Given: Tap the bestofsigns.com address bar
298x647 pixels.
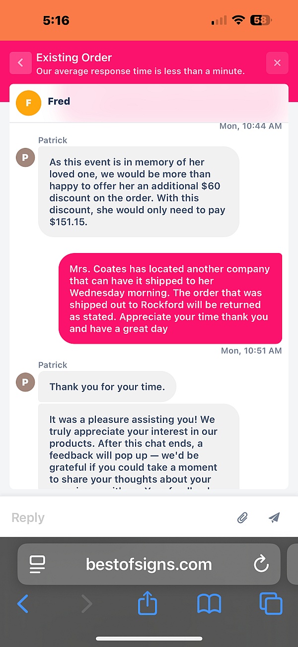Looking at the screenshot, I should [x=149, y=564].
